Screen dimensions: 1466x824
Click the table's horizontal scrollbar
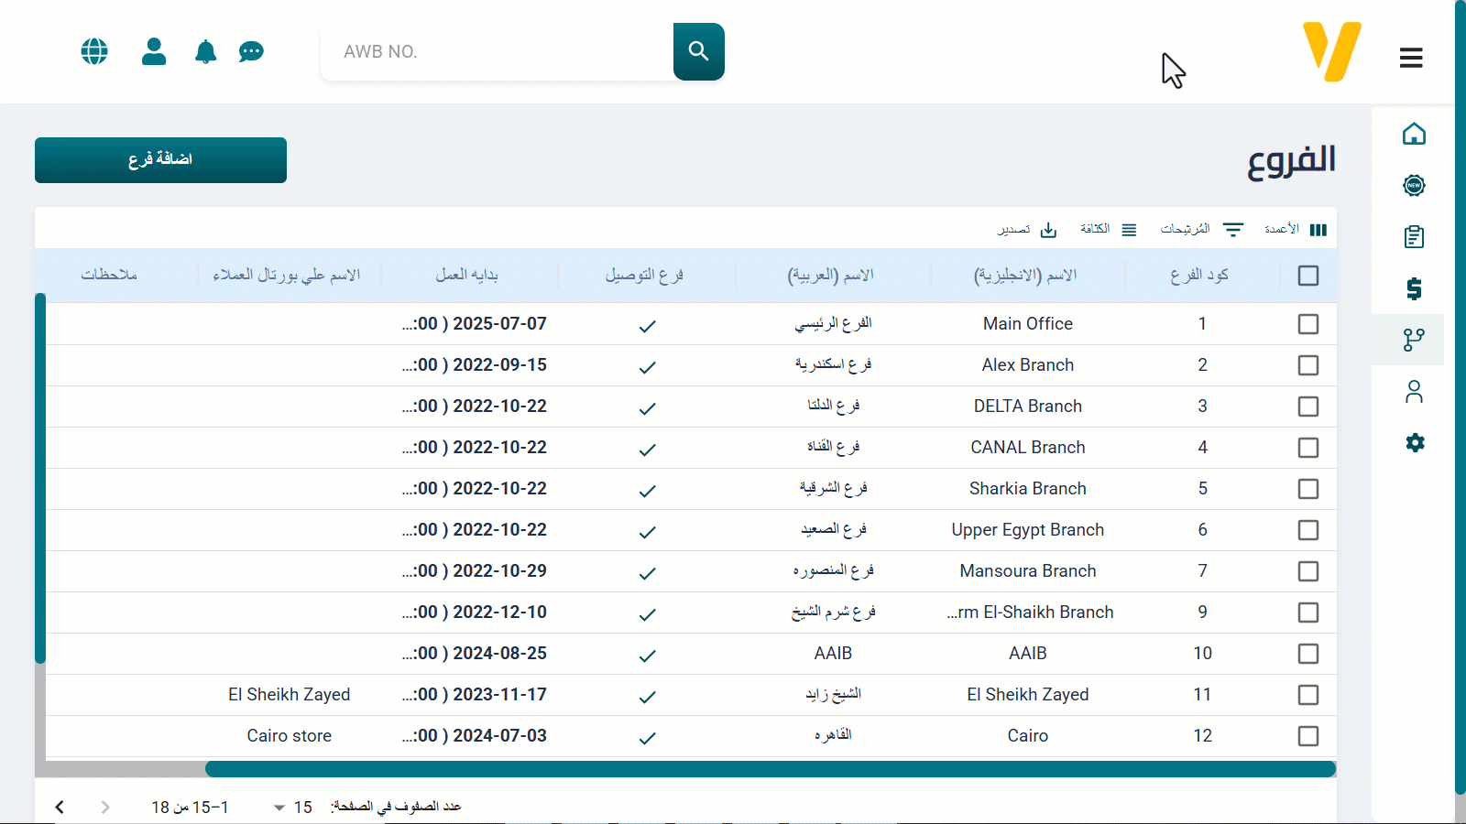770,769
